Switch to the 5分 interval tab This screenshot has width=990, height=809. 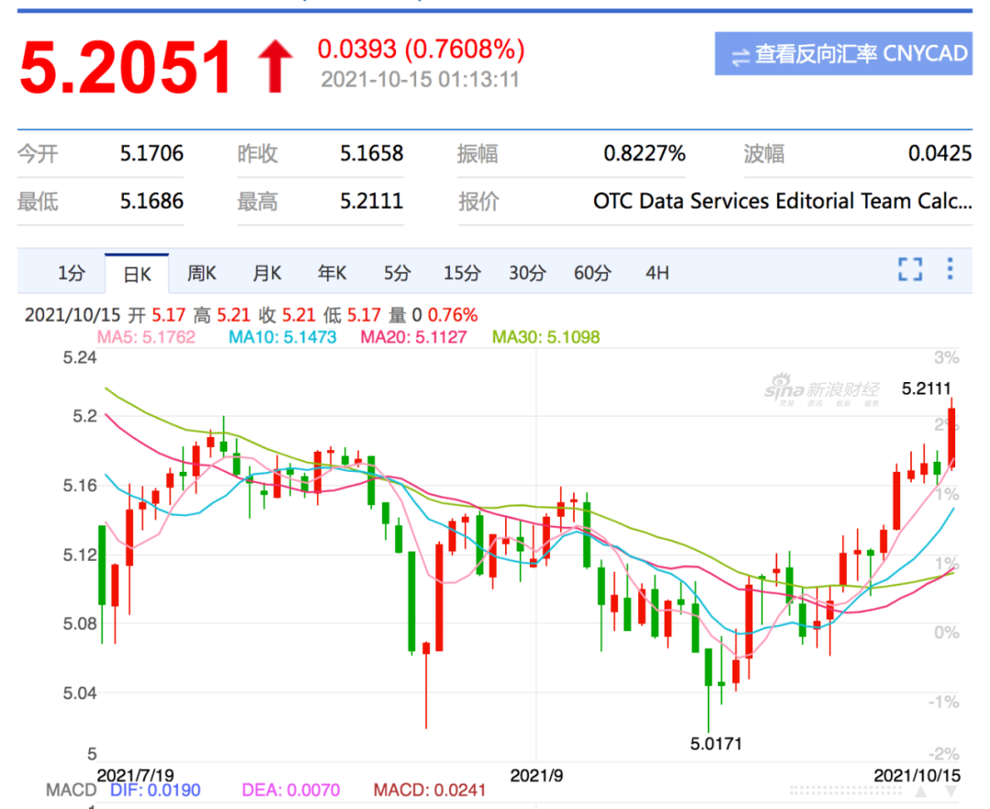coord(397,273)
